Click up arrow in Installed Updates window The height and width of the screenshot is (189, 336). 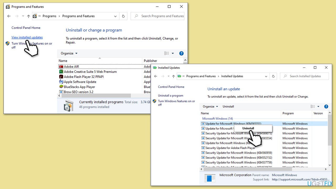point(173,76)
